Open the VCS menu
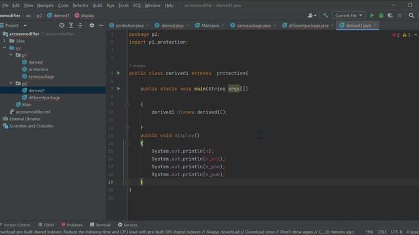This screenshot has height=235, width=419. click(137, 5)
